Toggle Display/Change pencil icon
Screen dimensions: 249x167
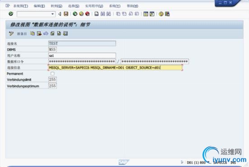tap(11, 34)
